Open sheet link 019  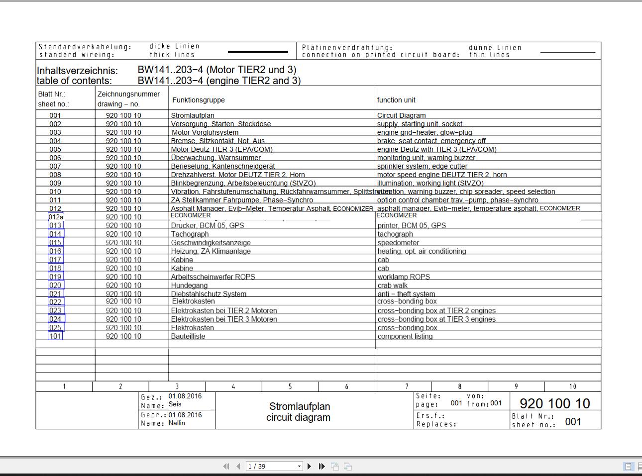point(55,277)
